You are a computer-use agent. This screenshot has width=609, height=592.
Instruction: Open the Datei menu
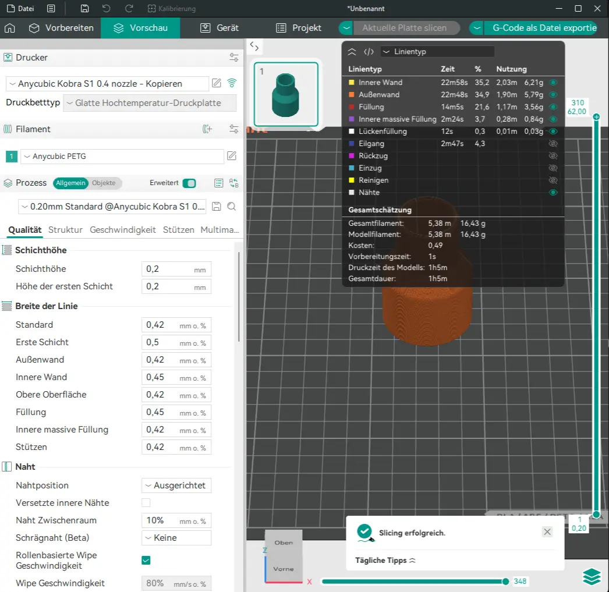click(20, 9)
